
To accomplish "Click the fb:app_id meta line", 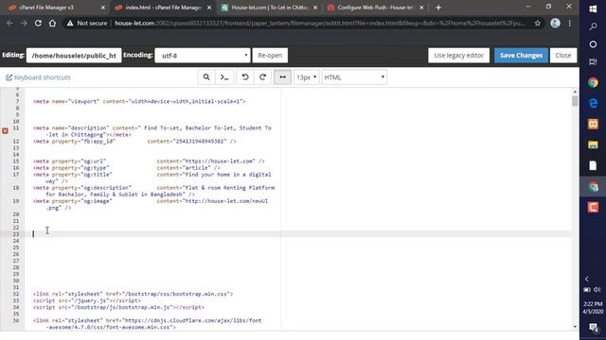I will point(134,142).
